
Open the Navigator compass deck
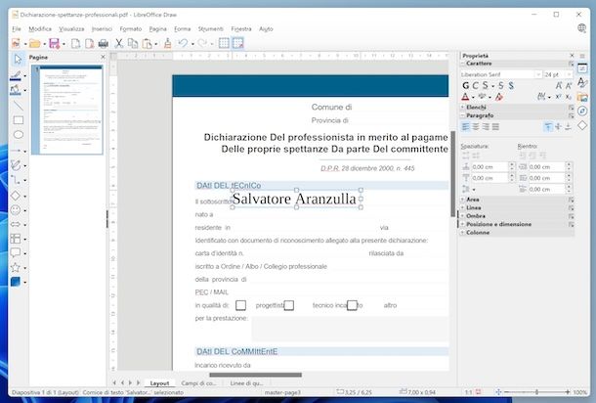coord(582,111)
